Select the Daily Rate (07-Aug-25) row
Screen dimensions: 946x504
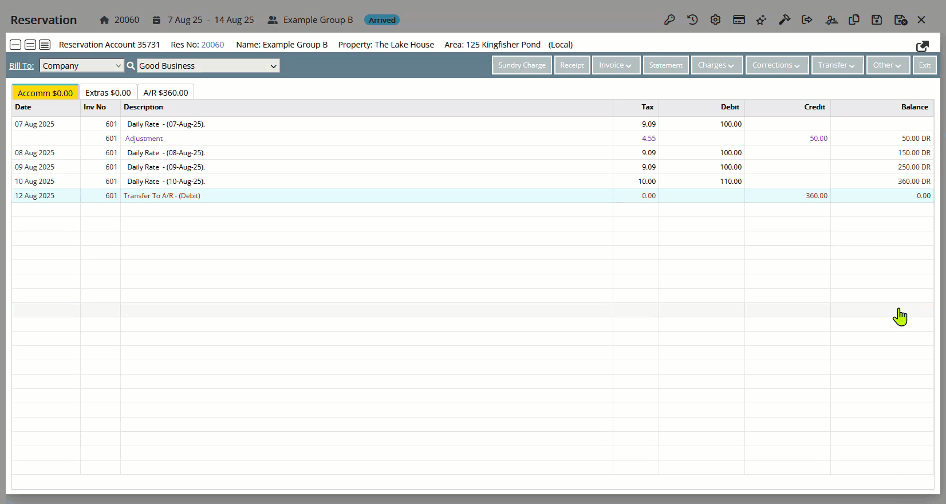point(472,124)
